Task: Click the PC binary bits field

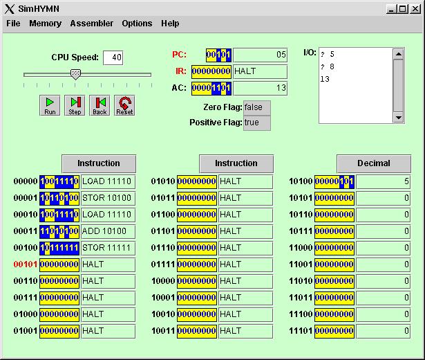Action: click(218, 55)
